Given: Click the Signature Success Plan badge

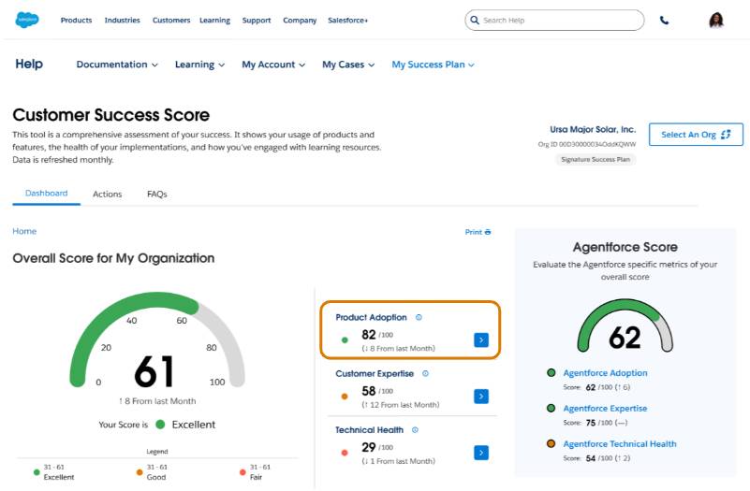Looking at the screenshot, I should [596, 160].
